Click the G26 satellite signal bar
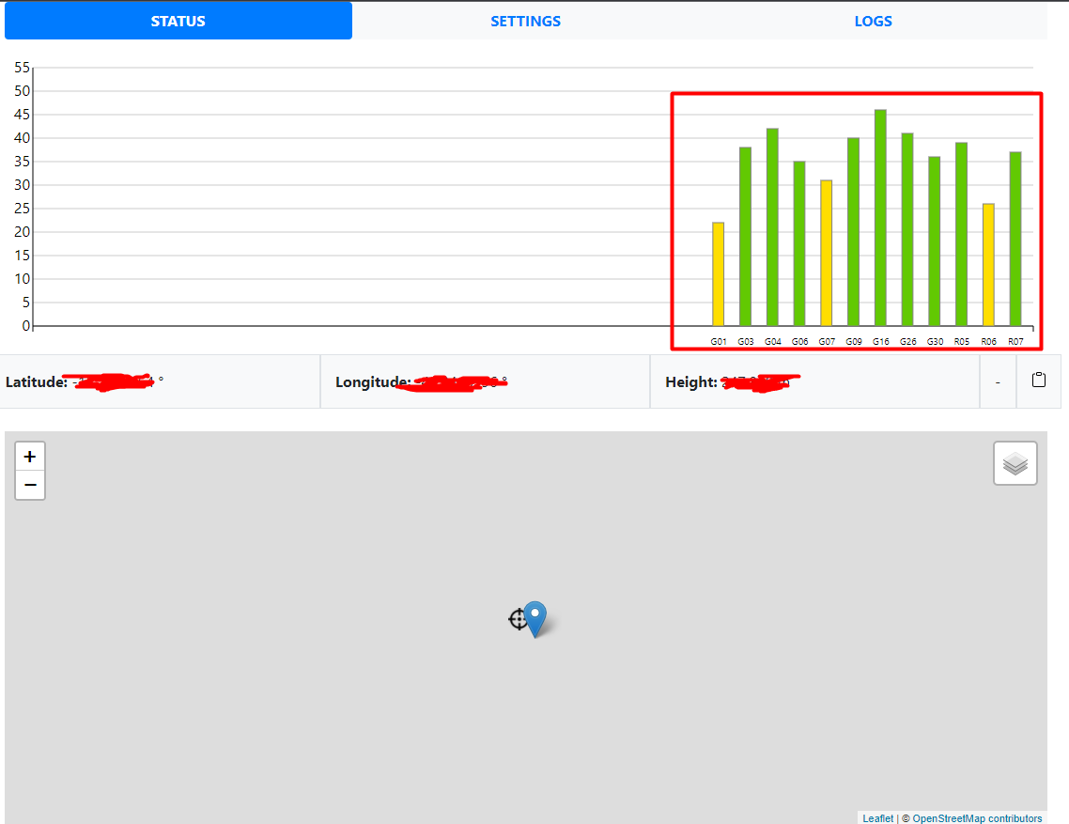1069x824 pixels. (x=907, y=229)
